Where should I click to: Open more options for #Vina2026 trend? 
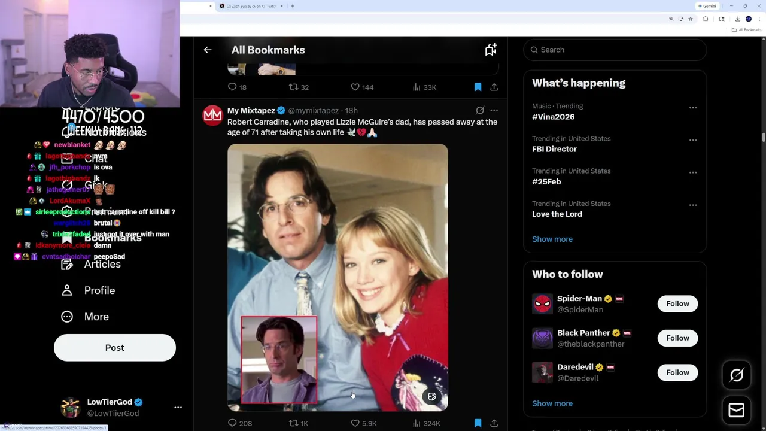click(x=693, y=108)
